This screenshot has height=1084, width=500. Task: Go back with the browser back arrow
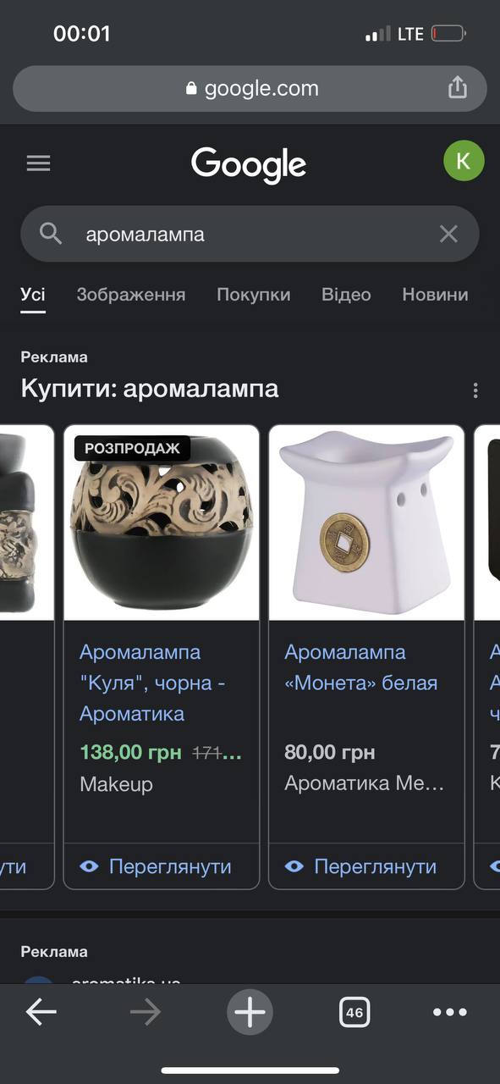(x=41, y=1012)
